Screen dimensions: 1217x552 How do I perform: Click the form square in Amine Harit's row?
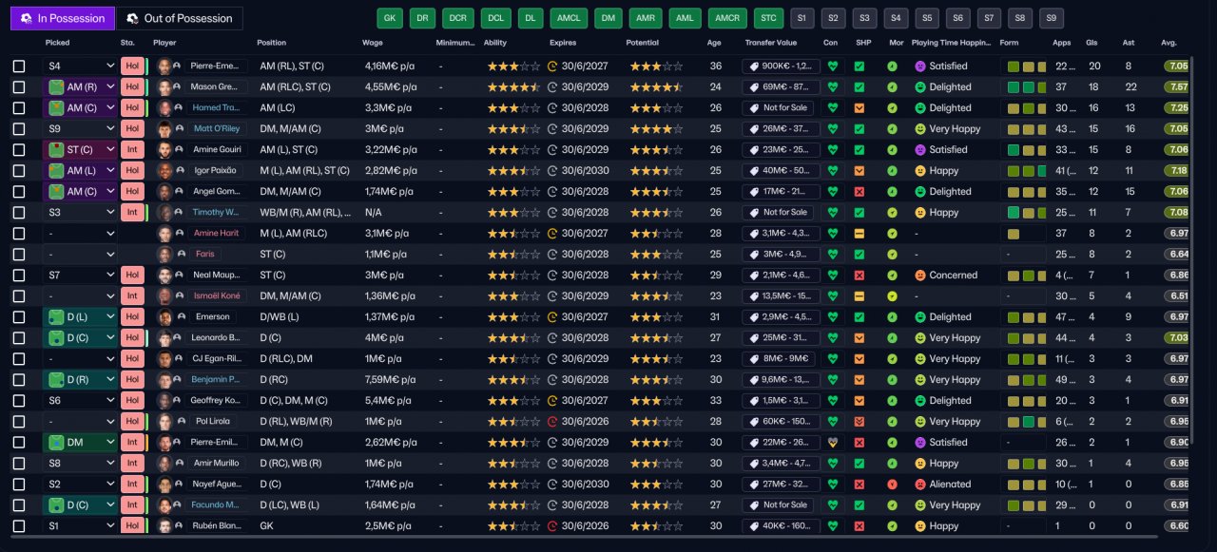1013,234
